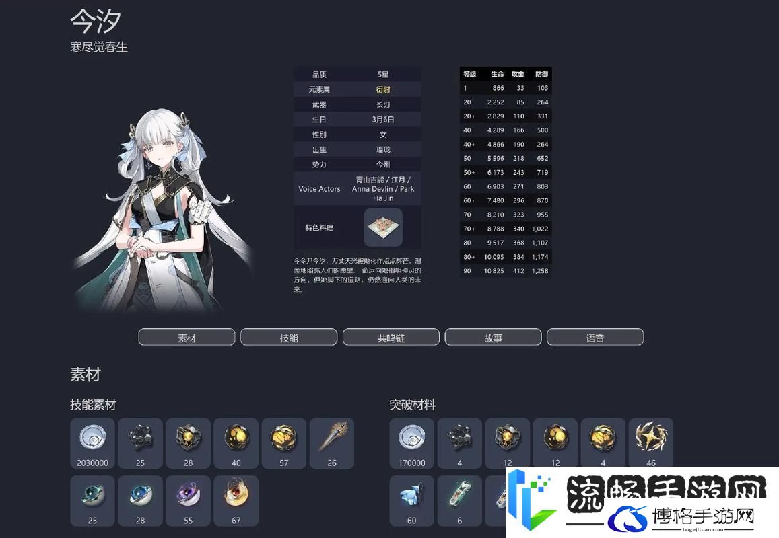Screen dimensions: 779x538
Task: Click the teal residue icon with 25
Action: coord(92,501)
